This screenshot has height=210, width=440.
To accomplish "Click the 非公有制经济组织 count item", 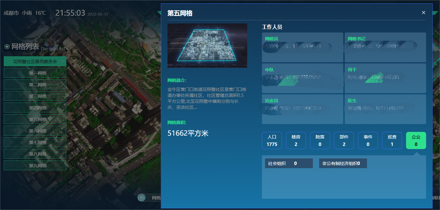I will (x=343, y=163).
